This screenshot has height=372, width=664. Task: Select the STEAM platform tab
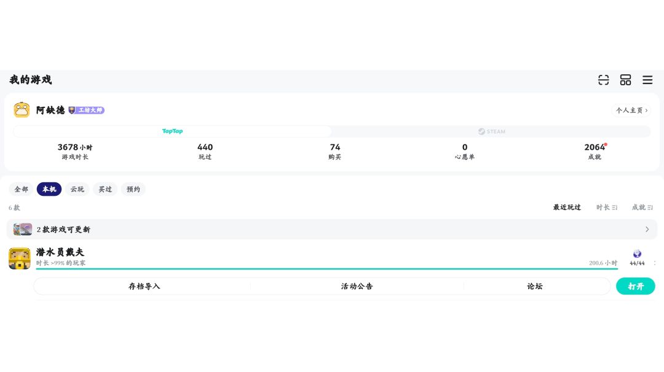491,131
